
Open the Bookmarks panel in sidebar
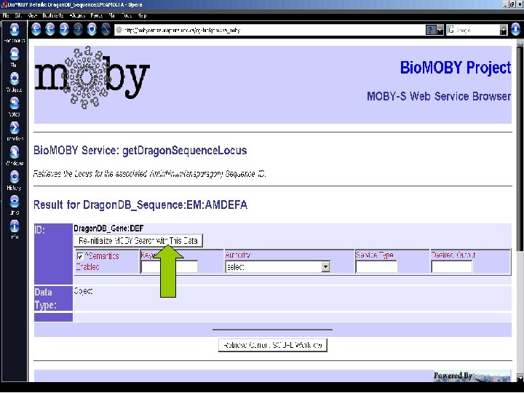pyautogui.click(x=14, y=33)
